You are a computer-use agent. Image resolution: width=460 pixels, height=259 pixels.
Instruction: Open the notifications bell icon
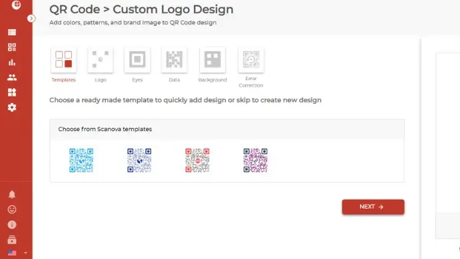coord(12,194)
